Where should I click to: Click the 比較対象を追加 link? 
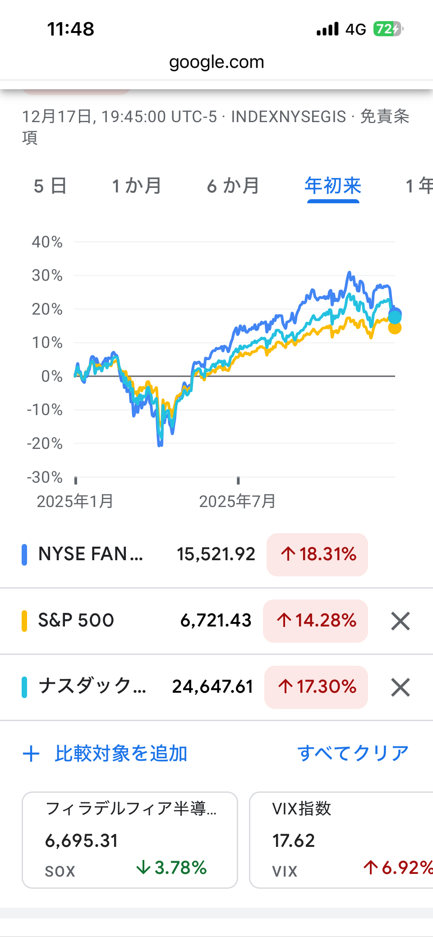(121, 754)
